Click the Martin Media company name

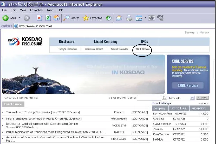[119, 119]
